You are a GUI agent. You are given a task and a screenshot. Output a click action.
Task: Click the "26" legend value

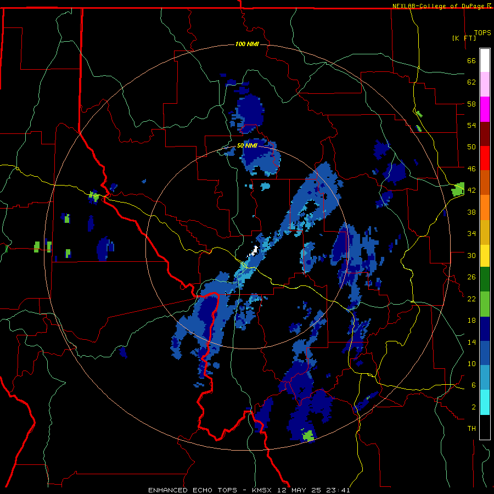[x=471, y=277]
